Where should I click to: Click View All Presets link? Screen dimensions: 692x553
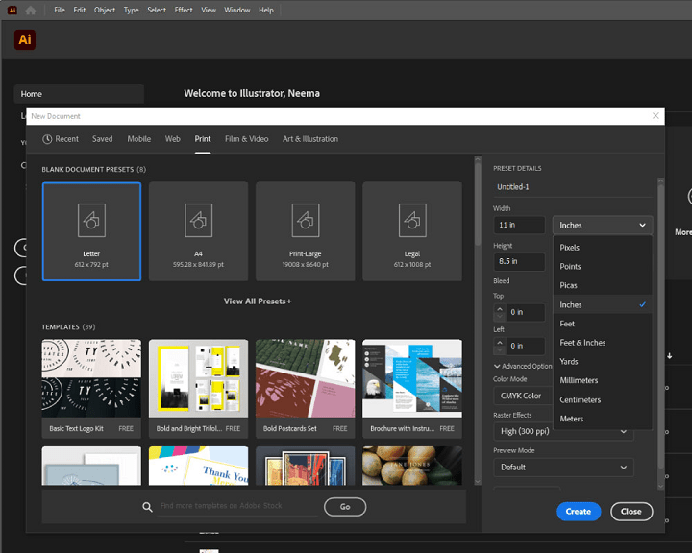258,301
